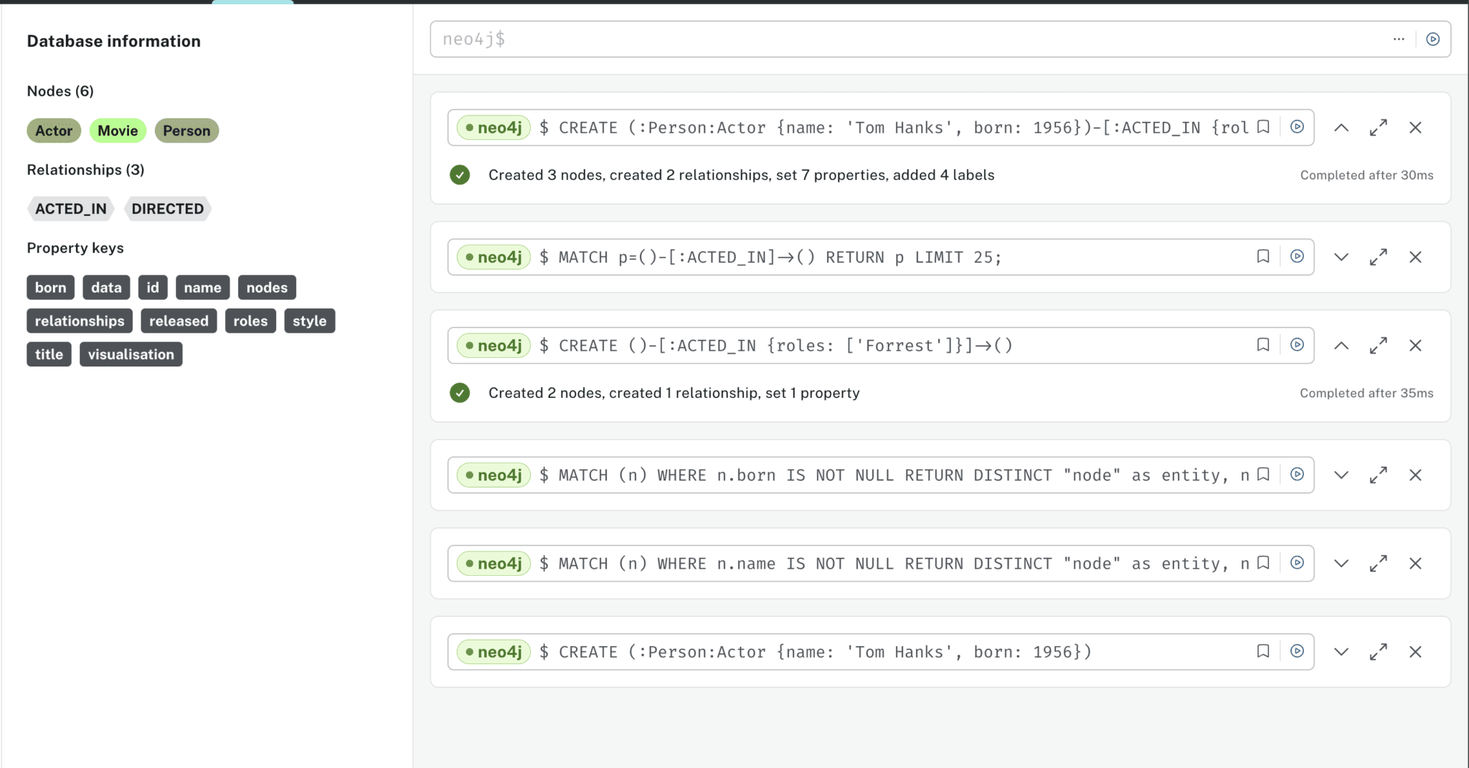Screen dimensions: 1469x768
Task: Run the MATCH n.born query
Action: tap(1295, 474)
